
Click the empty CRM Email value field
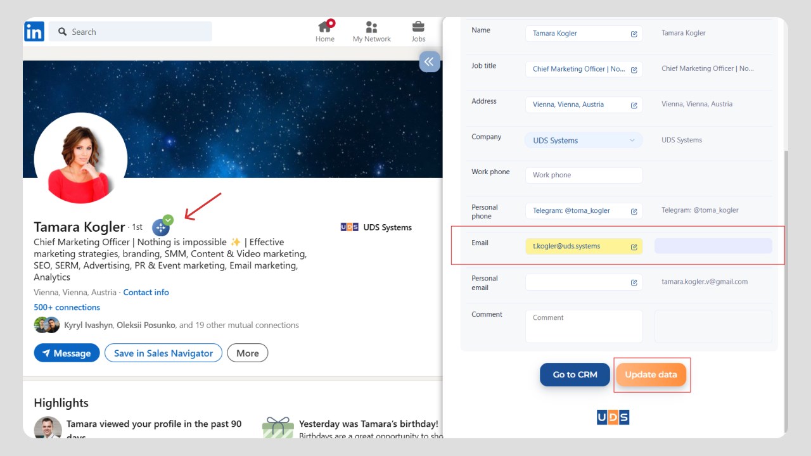tap(713, 246)
